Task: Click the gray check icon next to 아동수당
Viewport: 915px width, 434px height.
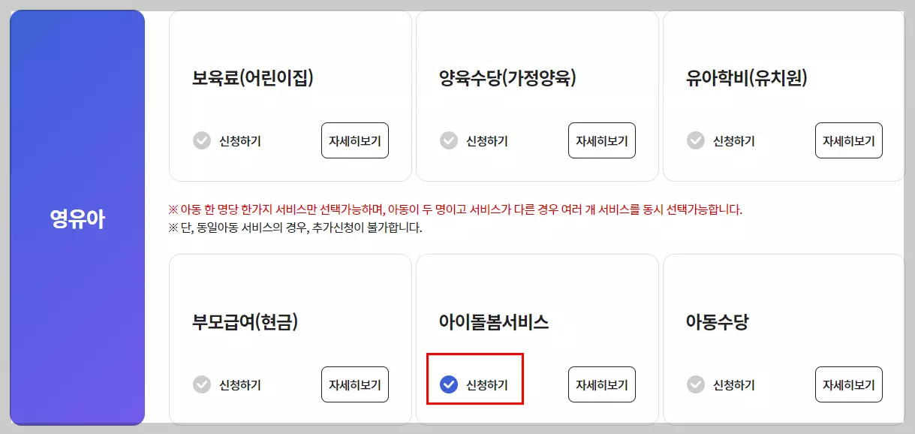Action: [x=695, y=384]
